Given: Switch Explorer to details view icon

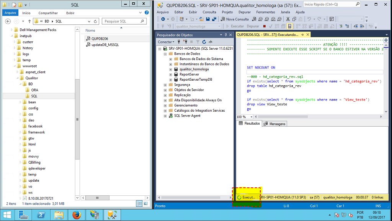Looking at the screenshot, I should click(139, 203).
